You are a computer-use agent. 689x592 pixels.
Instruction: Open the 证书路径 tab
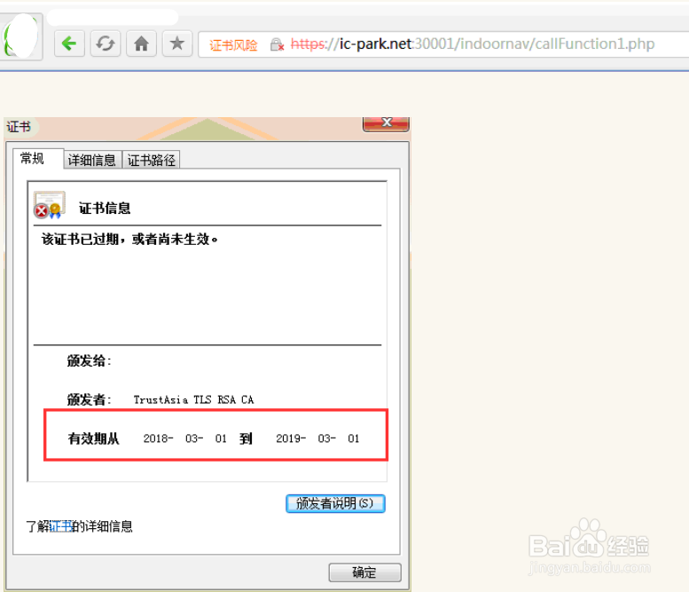click(152, 160)
